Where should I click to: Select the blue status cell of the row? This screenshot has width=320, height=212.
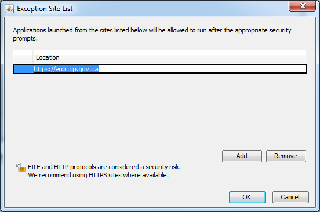pyautogui.click(x=23, y=69)
